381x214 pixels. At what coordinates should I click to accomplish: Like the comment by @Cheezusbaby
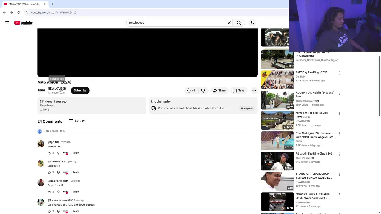49,172
